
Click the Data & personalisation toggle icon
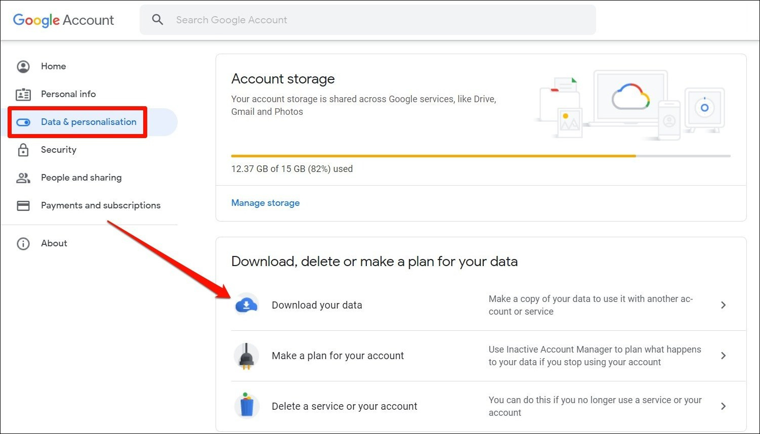pos(23,122)
